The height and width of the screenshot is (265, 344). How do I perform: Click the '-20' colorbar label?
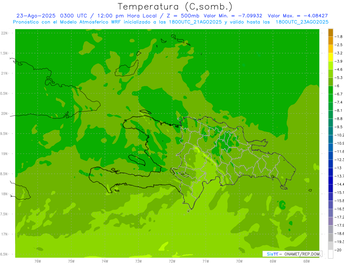pos(339,250)
